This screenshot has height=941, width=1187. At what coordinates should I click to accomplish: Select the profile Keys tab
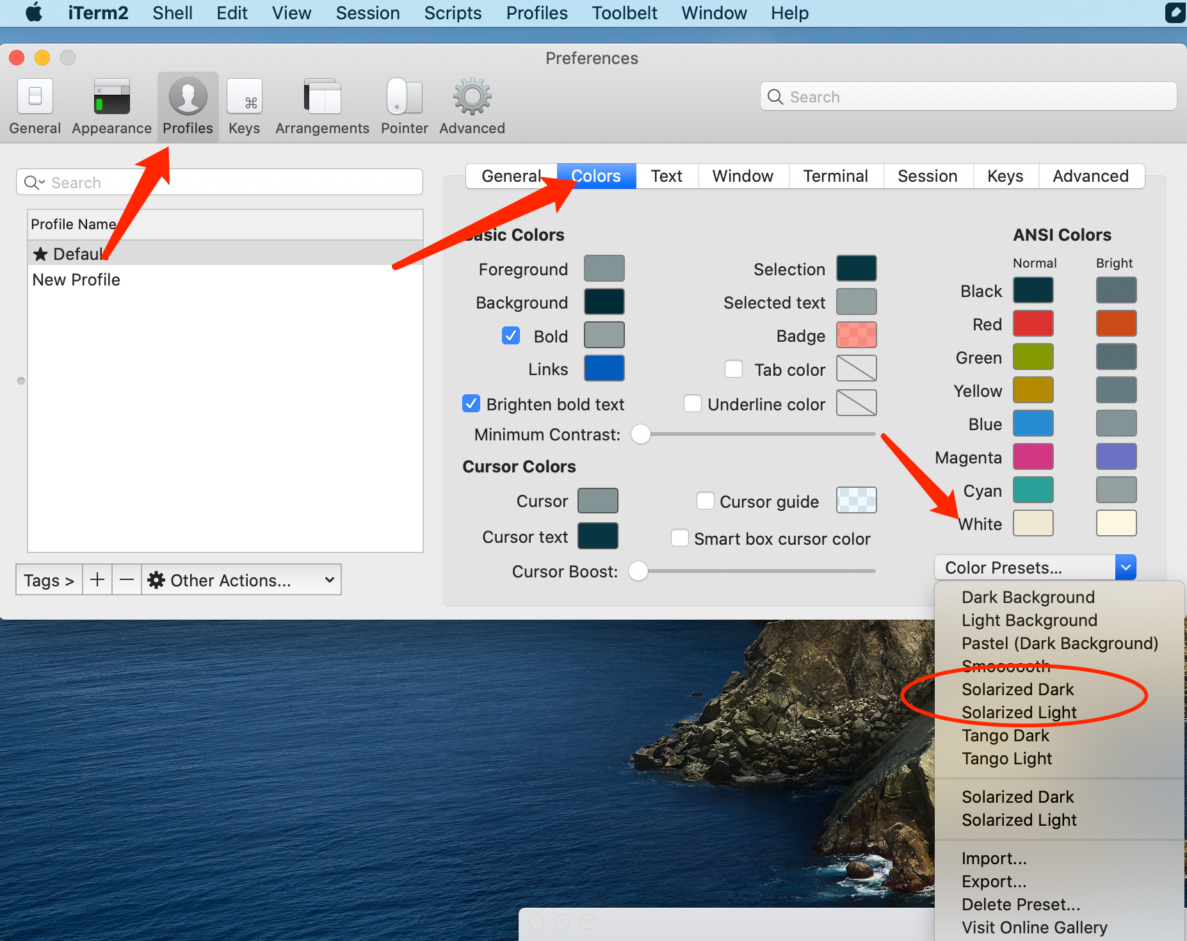tap(1005, 176)
